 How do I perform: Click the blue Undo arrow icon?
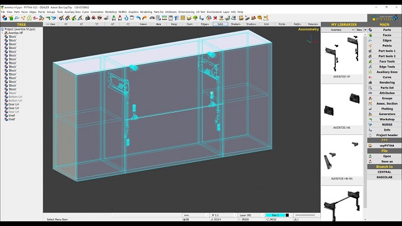point(139,18)
